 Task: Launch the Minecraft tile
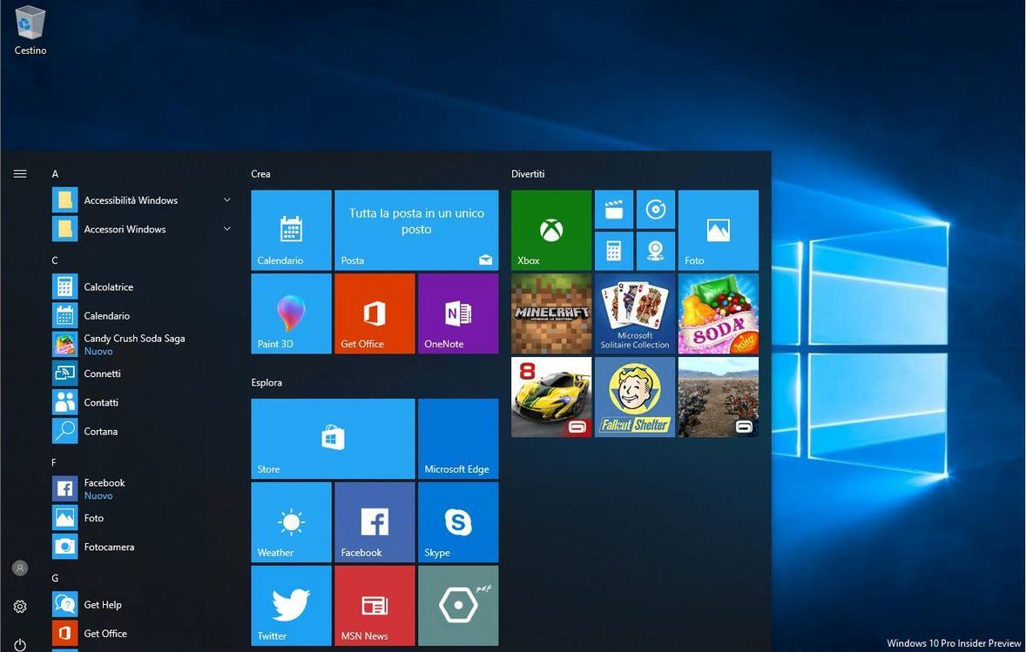(551, 314)
